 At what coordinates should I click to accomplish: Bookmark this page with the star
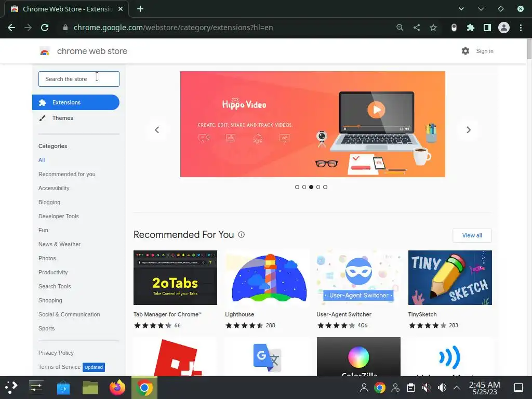pos(433,28)
